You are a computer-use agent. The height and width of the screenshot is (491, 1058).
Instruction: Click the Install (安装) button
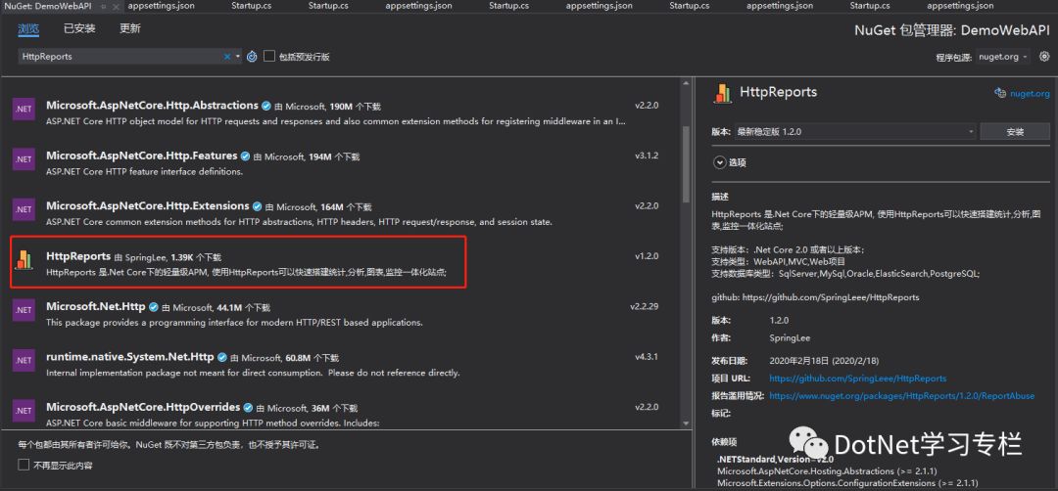tap(1015, 131)
